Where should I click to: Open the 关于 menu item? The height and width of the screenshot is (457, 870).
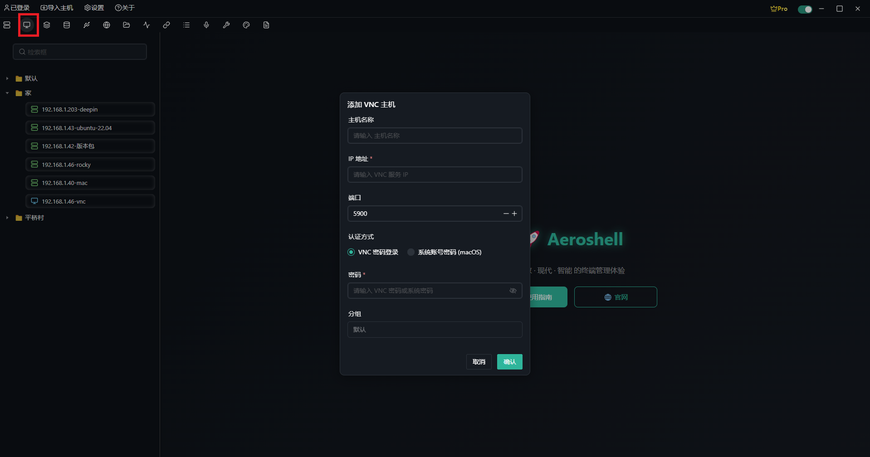pos(124,8)
